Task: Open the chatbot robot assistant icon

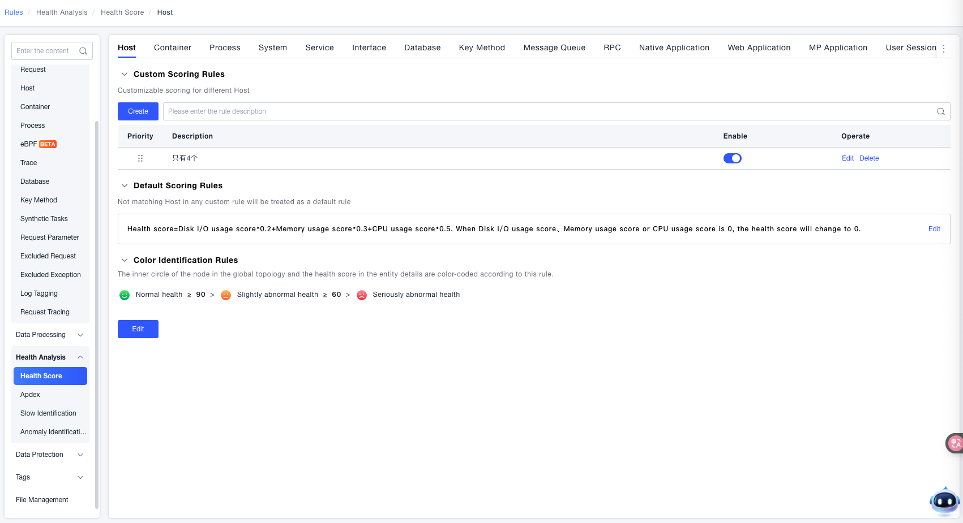Action: point(944,500)
